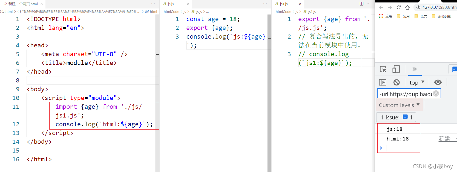Reload the browser page
Screen dimensions: 457x172
coord(399,7)
